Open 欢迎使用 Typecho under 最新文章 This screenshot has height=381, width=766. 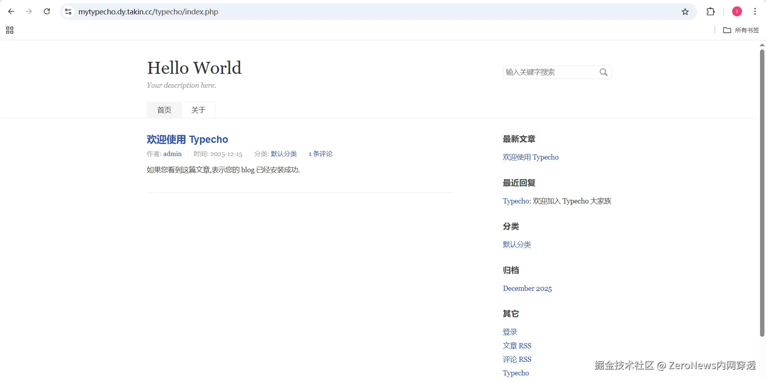pyautogui.click(x=531, y=157)
